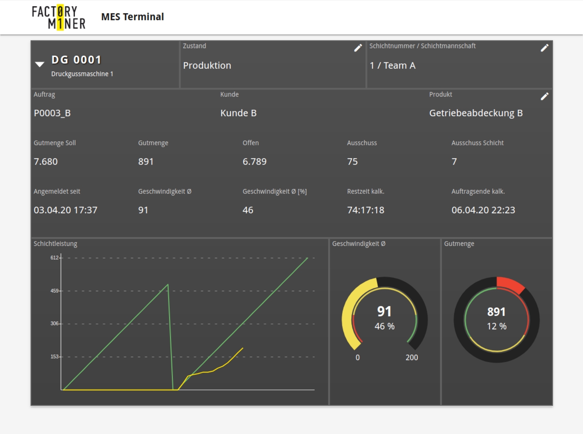Screen dimensions: 583x434
Task: Click the 153 axis label in Schichtleistung chart
Action: tap(55, 357)
